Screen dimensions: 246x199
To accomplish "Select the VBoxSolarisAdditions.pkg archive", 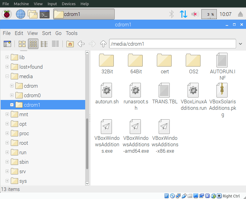I will (x=222, y=100).
